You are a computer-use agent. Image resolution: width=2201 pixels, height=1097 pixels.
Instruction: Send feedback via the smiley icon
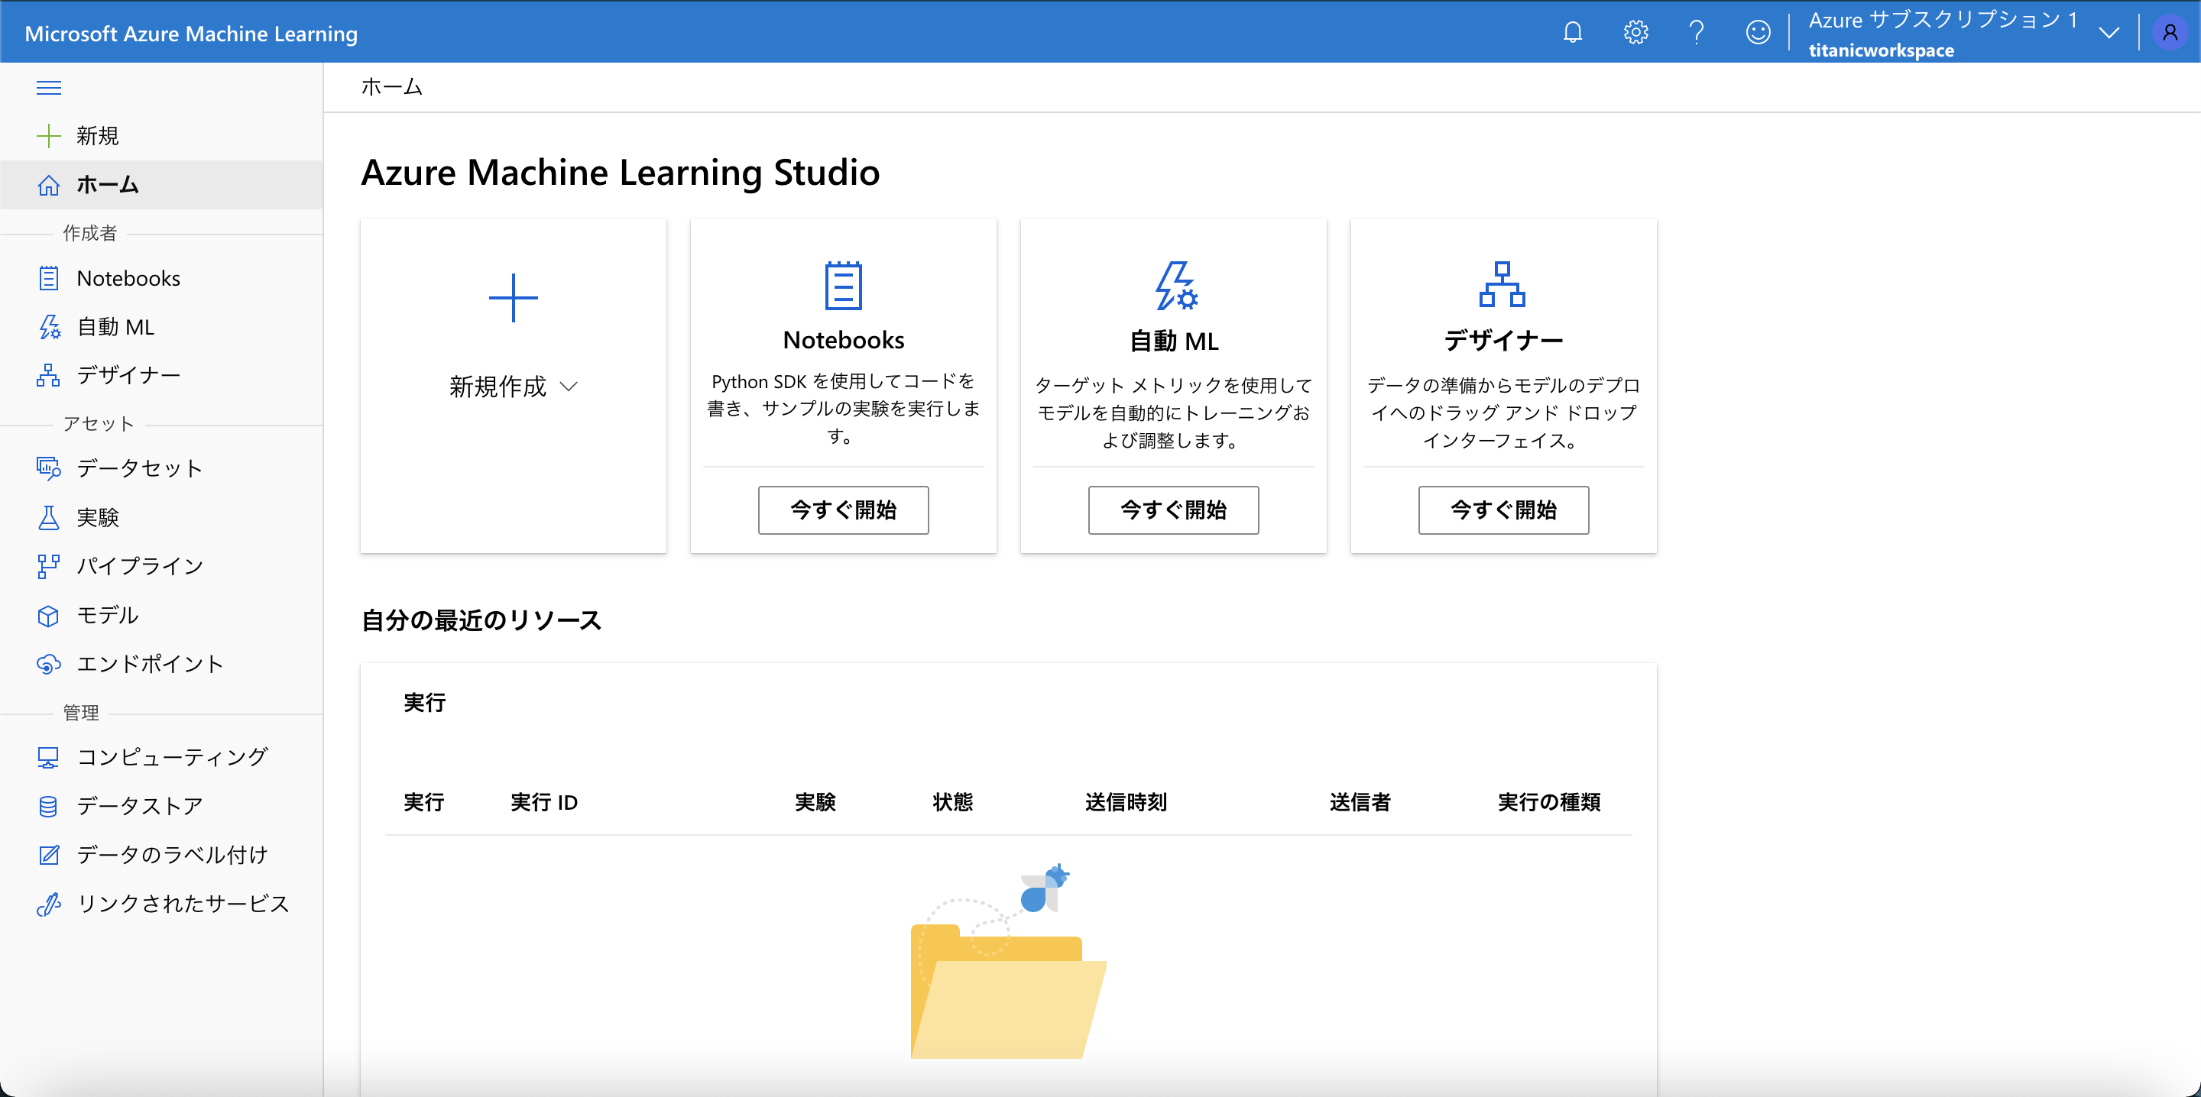1758,31
